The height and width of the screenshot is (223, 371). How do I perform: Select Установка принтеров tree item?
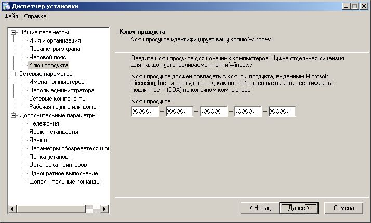58,165
